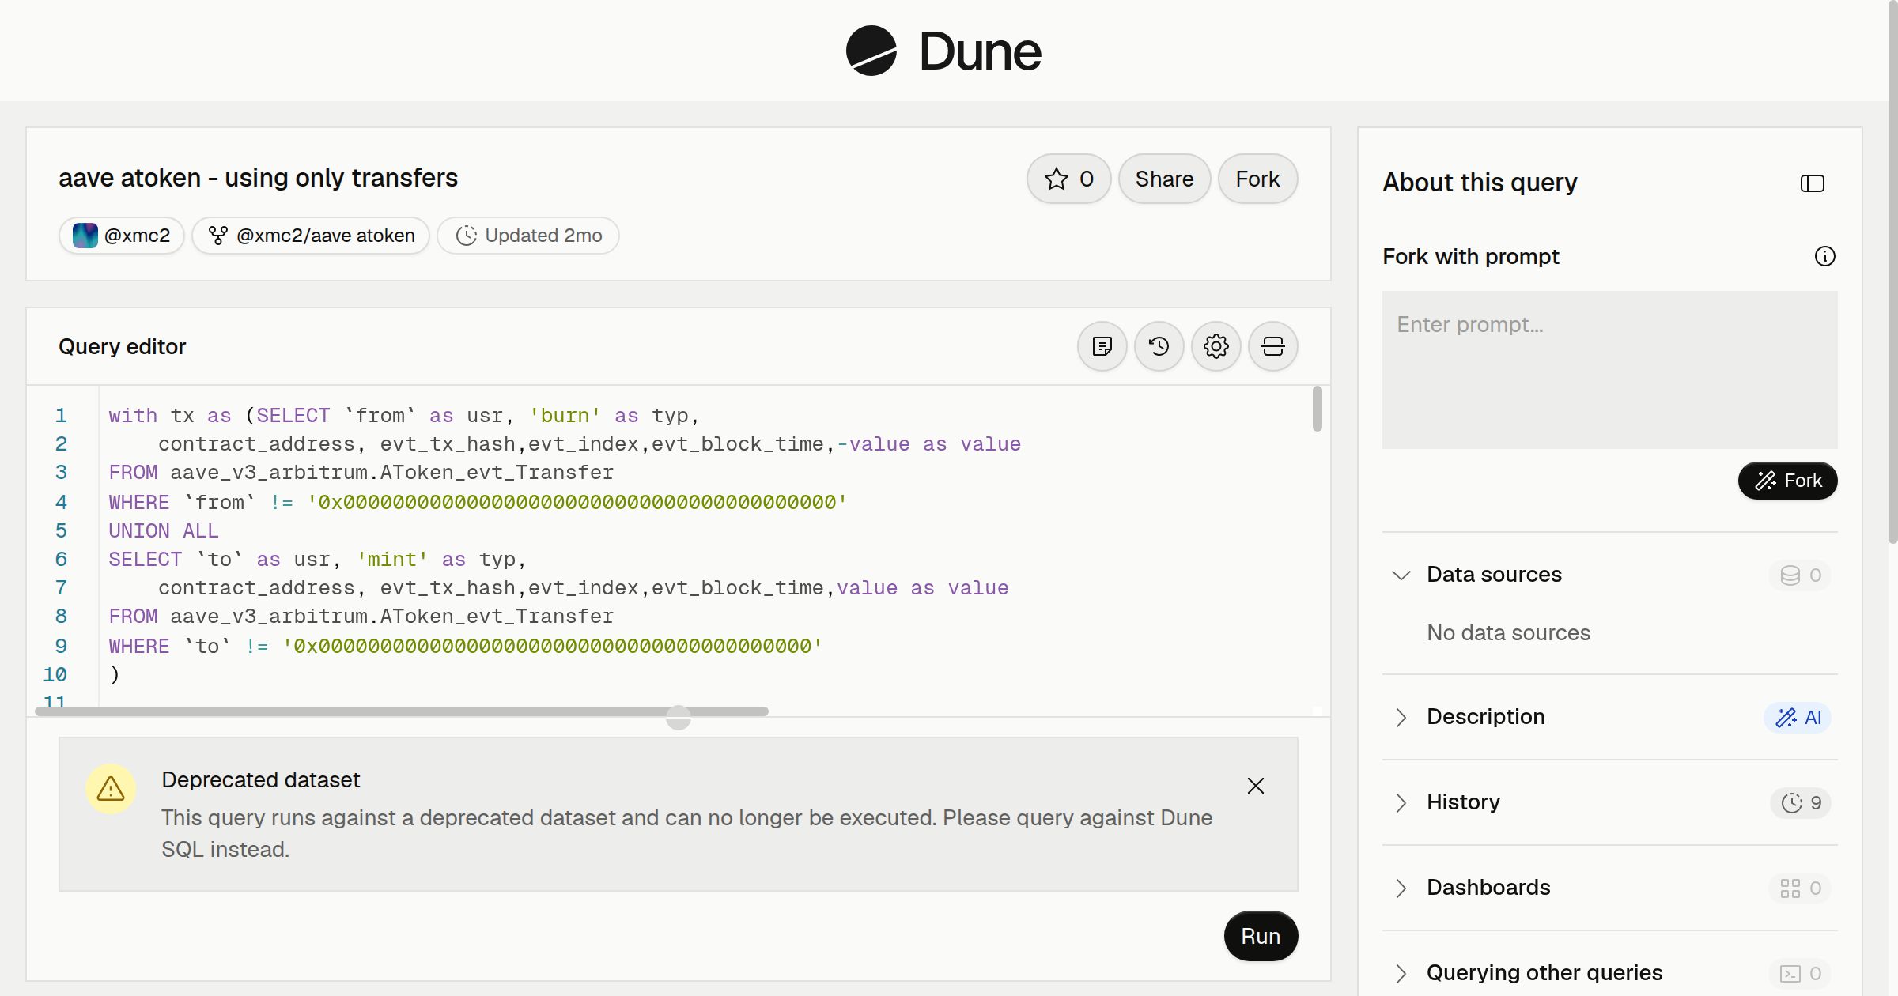Fork the query from title bar
The image size is (1898, 996).
click(x=1257, y=179)
